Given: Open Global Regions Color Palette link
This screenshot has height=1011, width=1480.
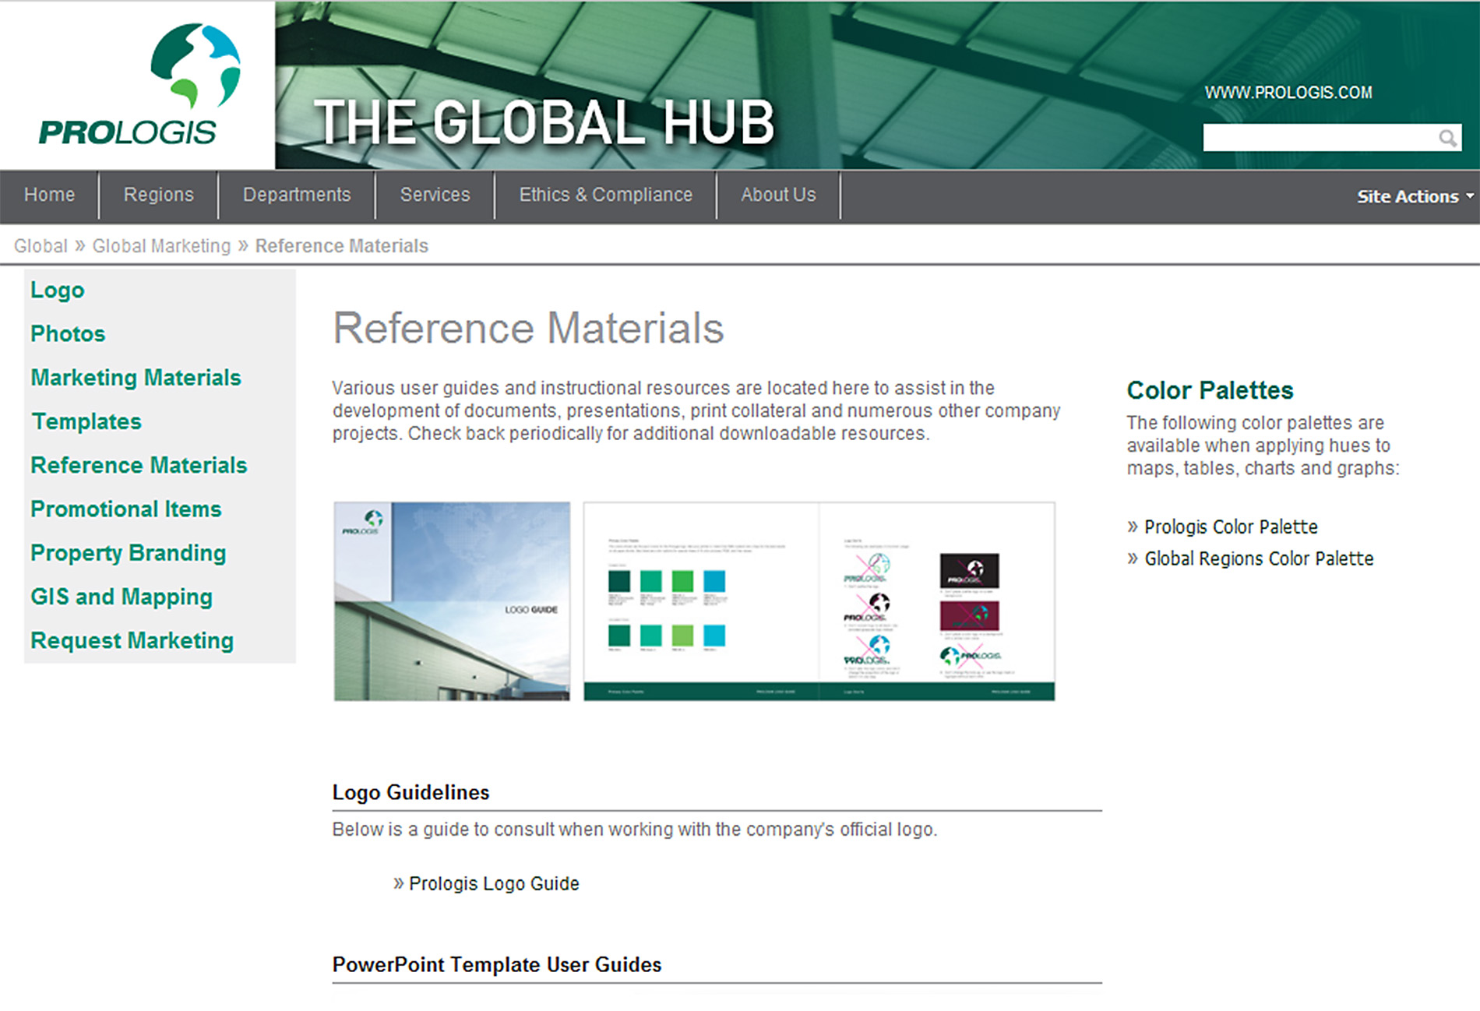Looking at the screenshot, I should coord(1258,558).
